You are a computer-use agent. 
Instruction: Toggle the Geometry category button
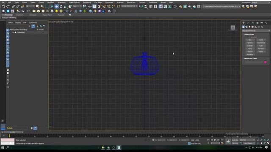pyautogui.click(x=243, y=27)
